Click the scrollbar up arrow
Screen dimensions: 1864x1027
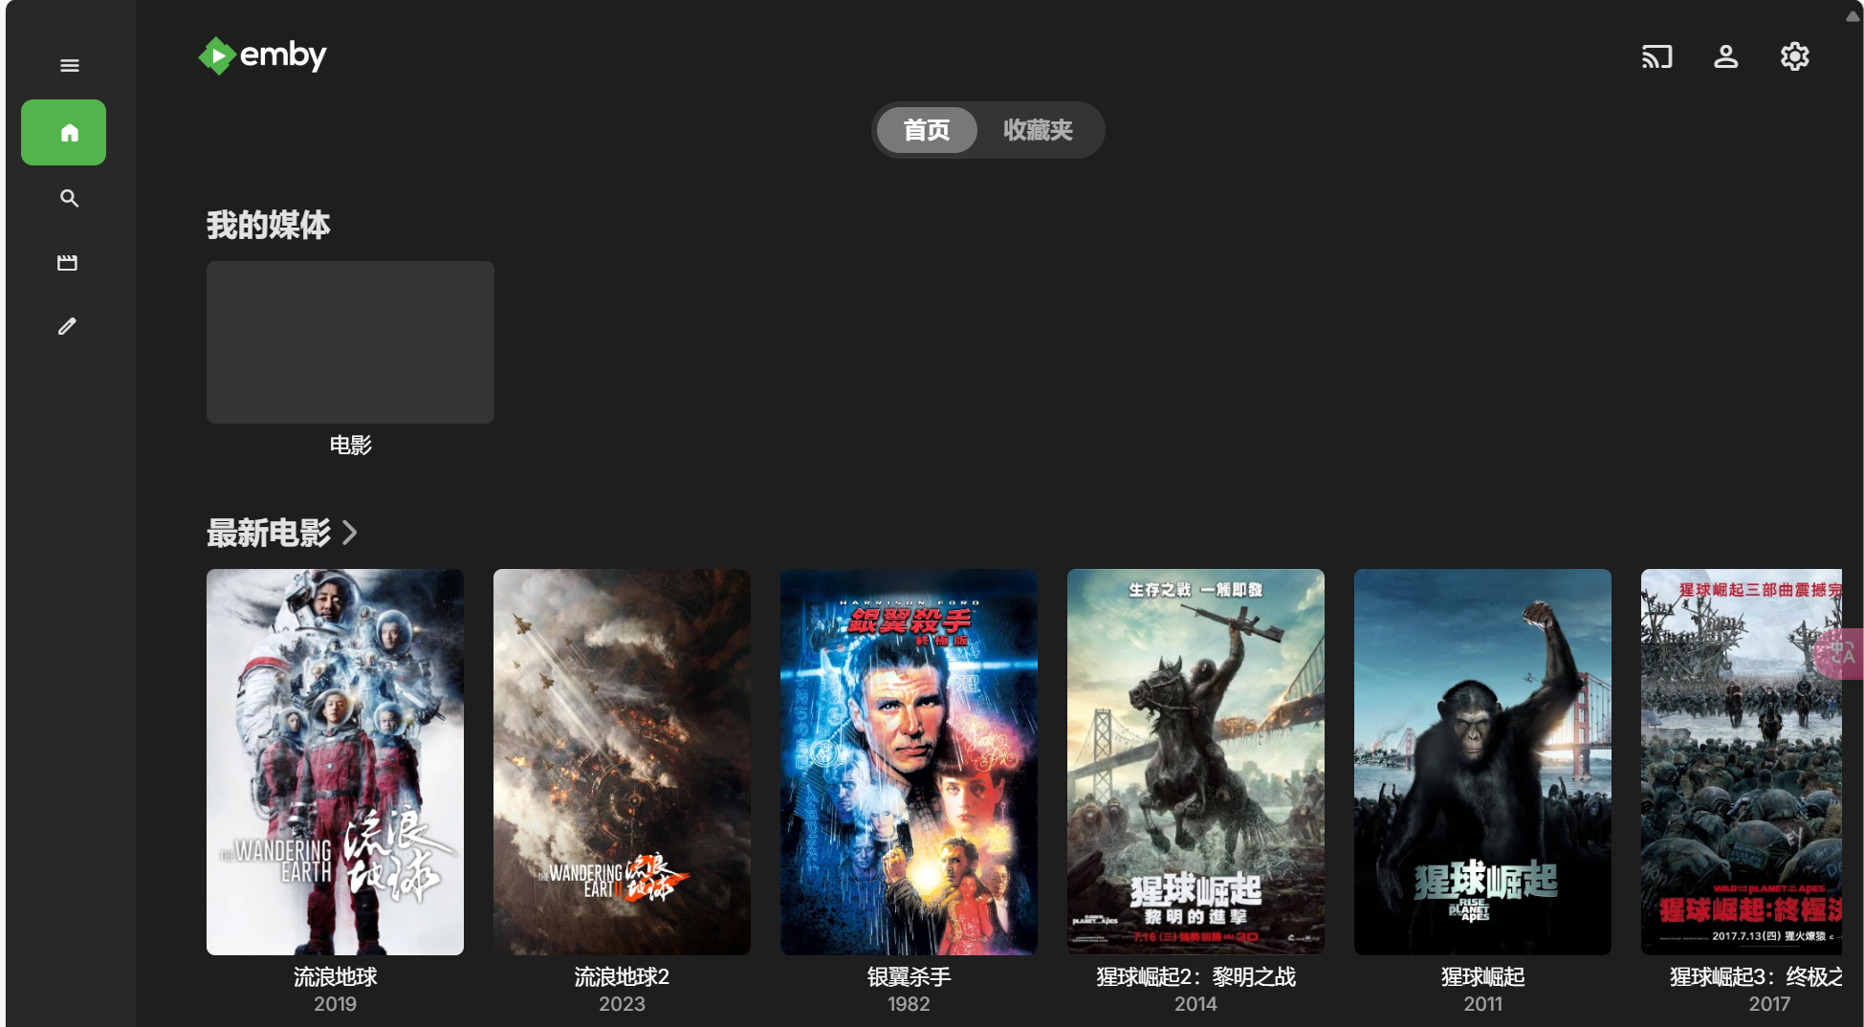coord(1853,15)
